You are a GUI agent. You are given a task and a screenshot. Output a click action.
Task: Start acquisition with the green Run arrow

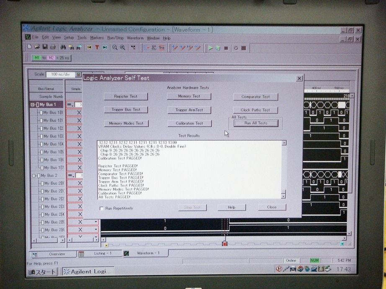[211, 48]
